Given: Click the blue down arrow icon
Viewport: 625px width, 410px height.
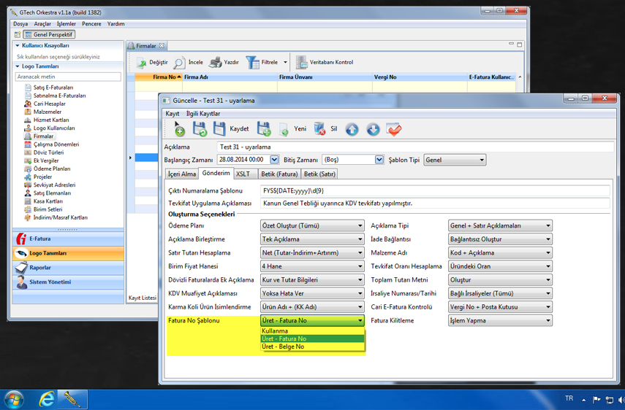Looking at the screenshot, I should tap(373, 129).
